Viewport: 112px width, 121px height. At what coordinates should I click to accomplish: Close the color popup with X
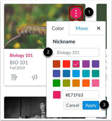[x=99, y=28]
